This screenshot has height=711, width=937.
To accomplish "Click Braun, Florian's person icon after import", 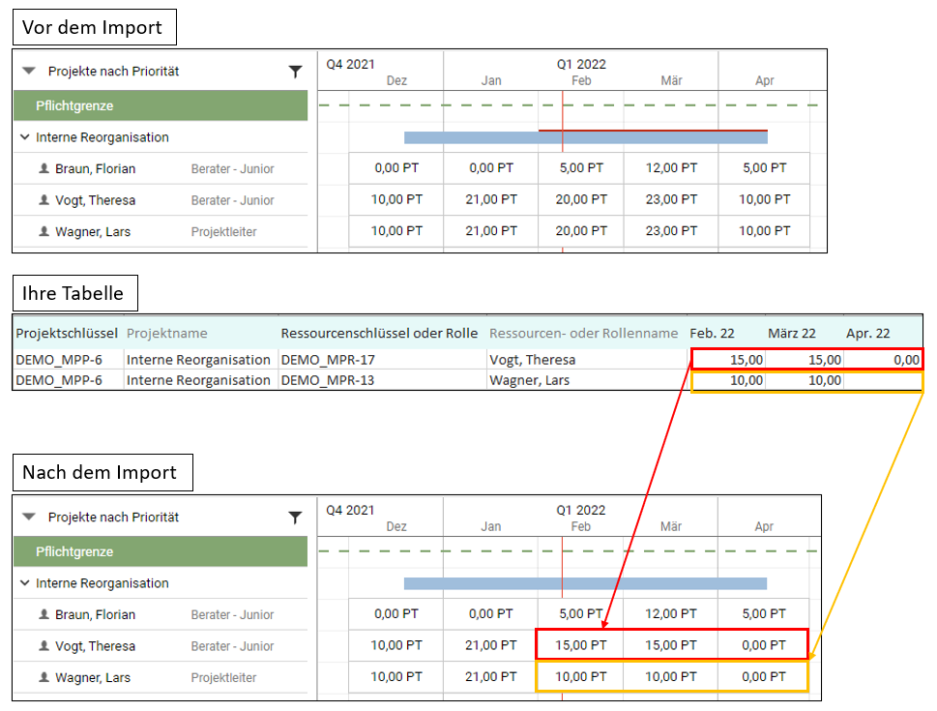I will (x=44, y=614).
